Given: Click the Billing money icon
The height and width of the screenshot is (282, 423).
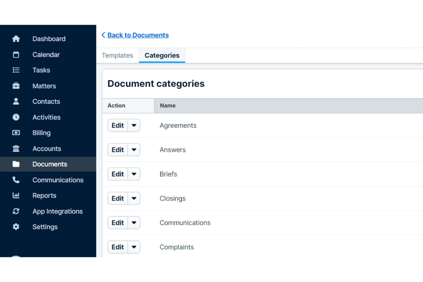Looking at the screenshot, I should [16, 133].
